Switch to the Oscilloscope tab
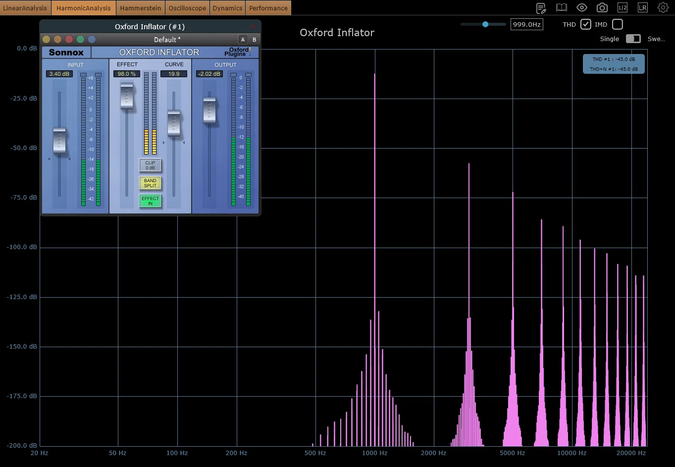The height and width of the screenshot is (467, 675). click(x=187, y=8)
